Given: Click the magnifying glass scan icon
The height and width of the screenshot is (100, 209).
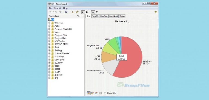Looking at the screenshot, I should click(72, 12).
